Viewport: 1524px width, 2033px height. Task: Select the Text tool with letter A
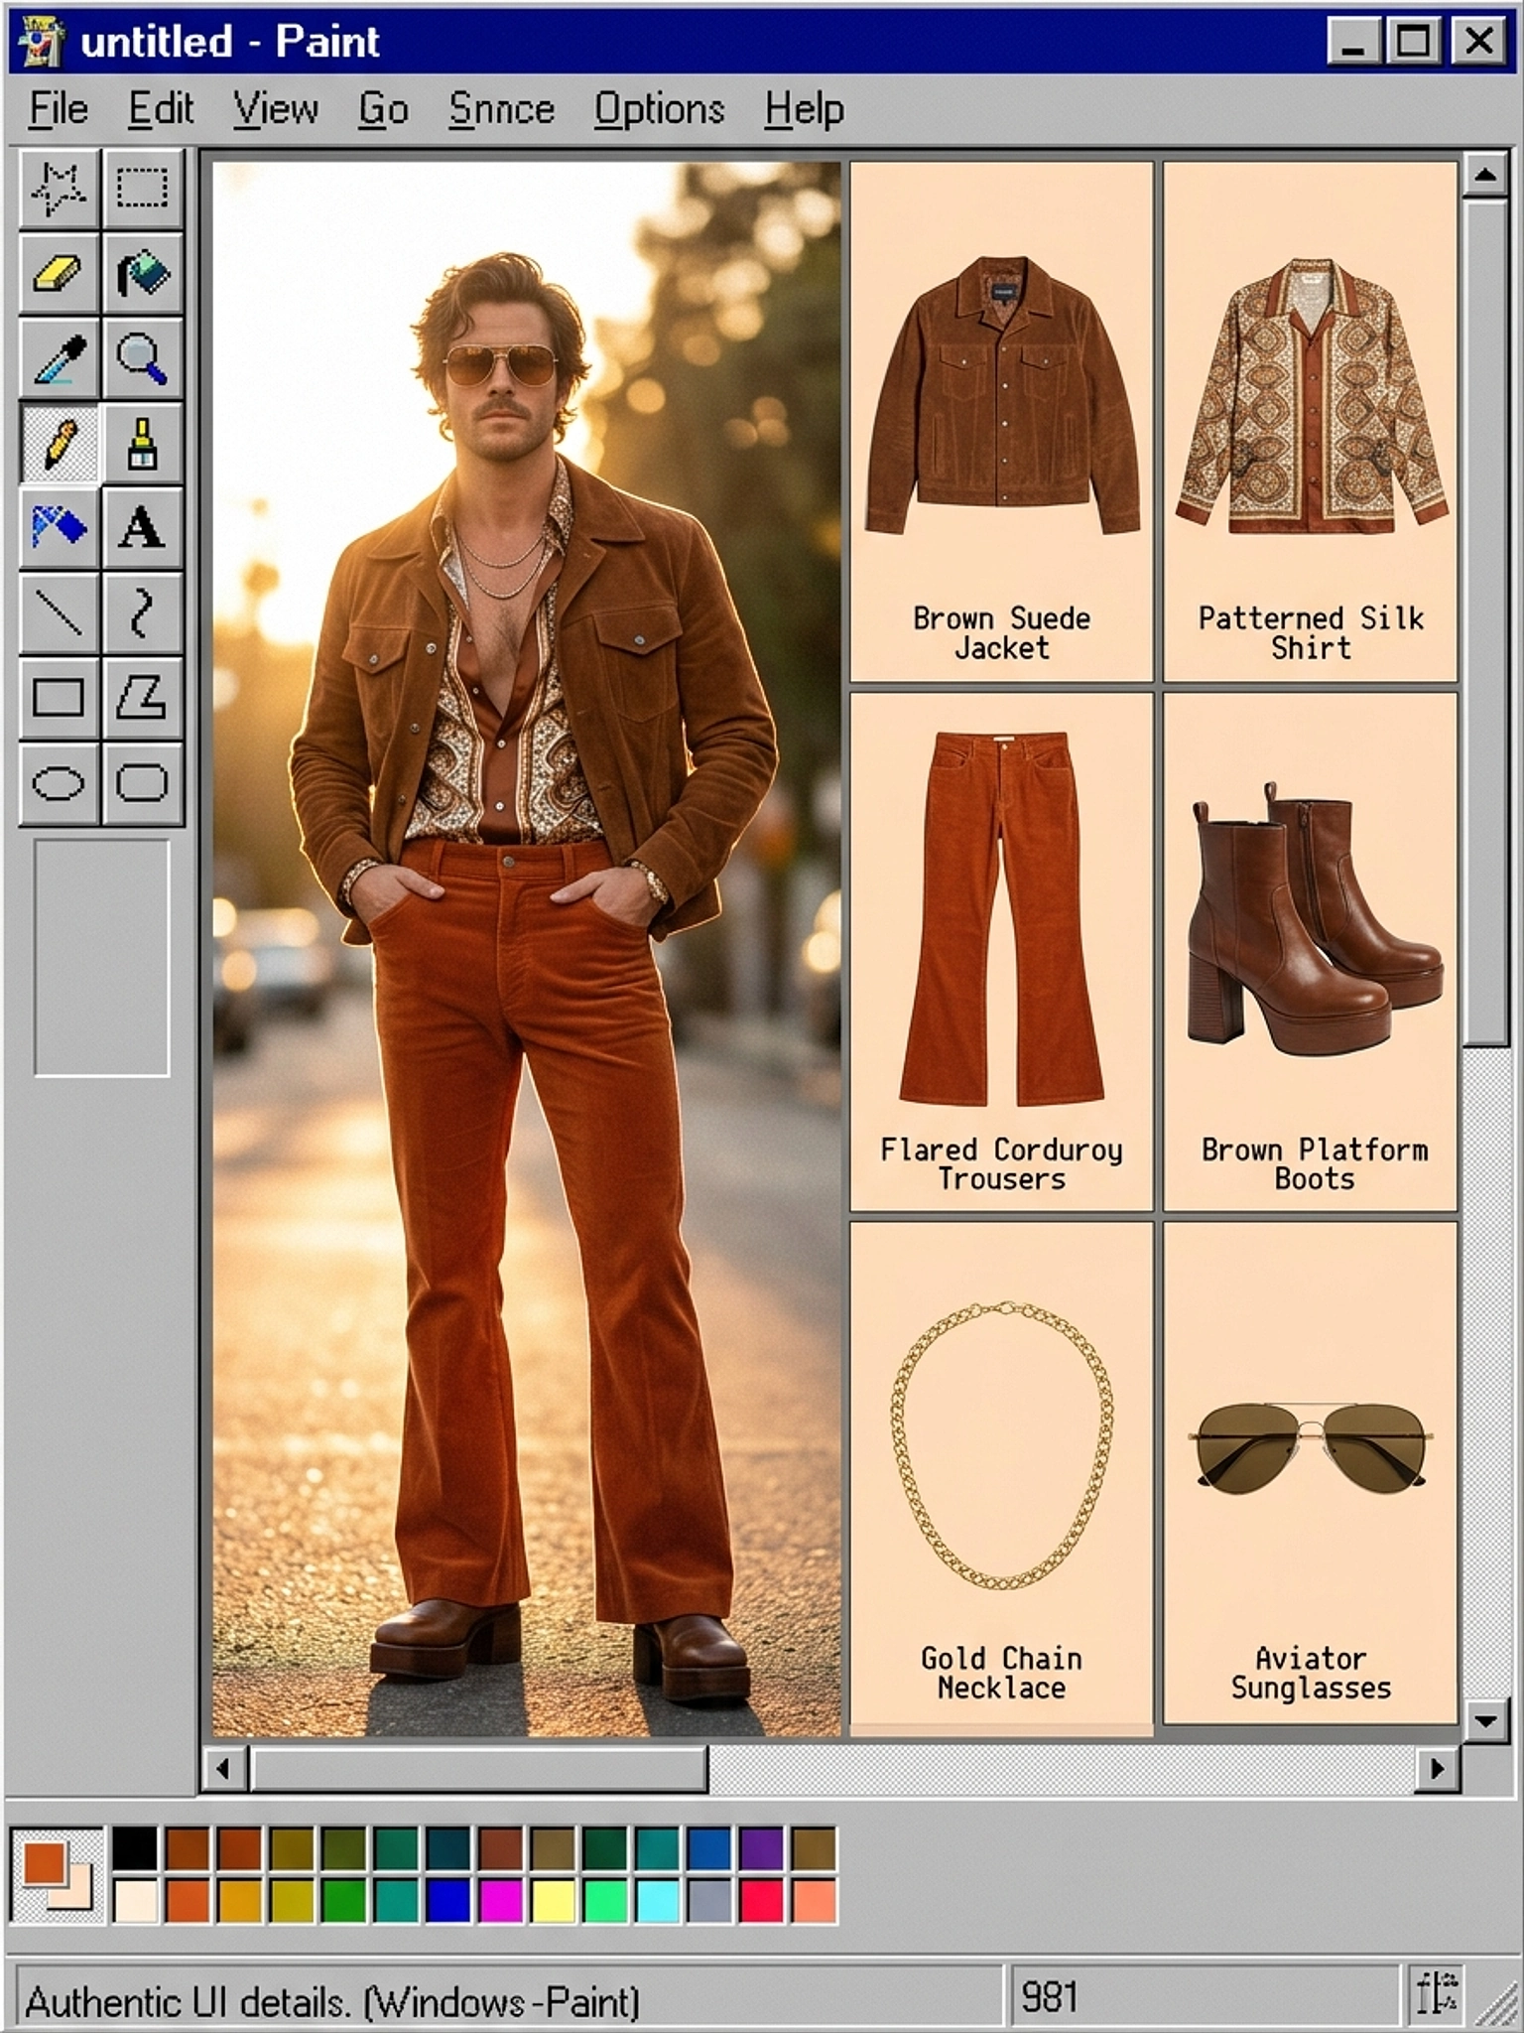(142, 528)
